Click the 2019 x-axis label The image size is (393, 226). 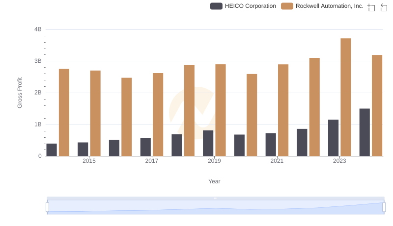[214, 161]
